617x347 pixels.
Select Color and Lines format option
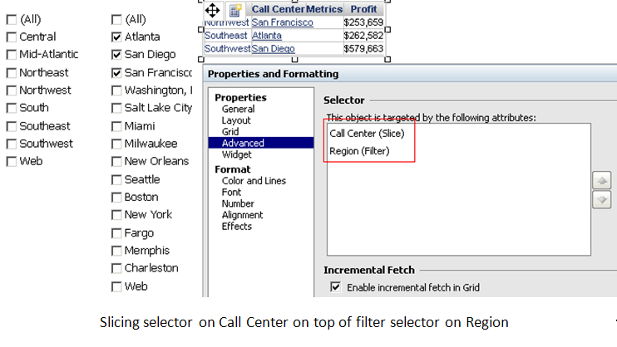click(x=254, y=181)
